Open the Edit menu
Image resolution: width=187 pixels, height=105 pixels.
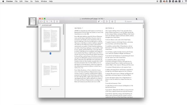coord(21,1)
